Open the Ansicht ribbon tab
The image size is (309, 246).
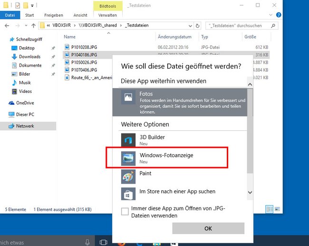pos(80,15)
